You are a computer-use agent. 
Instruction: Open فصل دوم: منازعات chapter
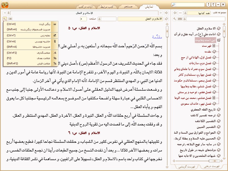200,63
